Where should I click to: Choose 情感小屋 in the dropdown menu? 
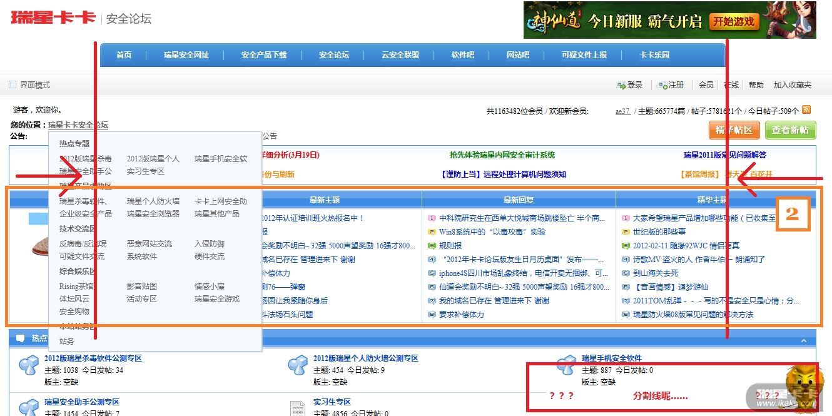click(210, 287)
